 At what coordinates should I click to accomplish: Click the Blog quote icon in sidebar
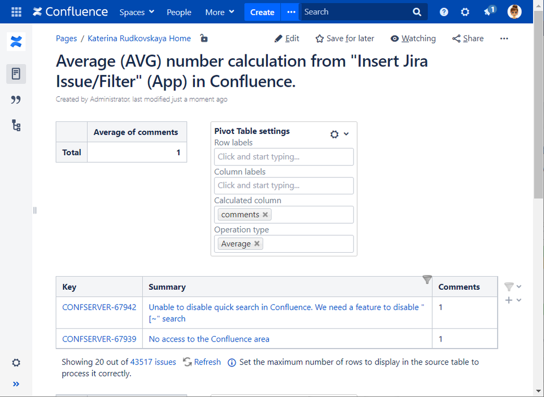16,100
